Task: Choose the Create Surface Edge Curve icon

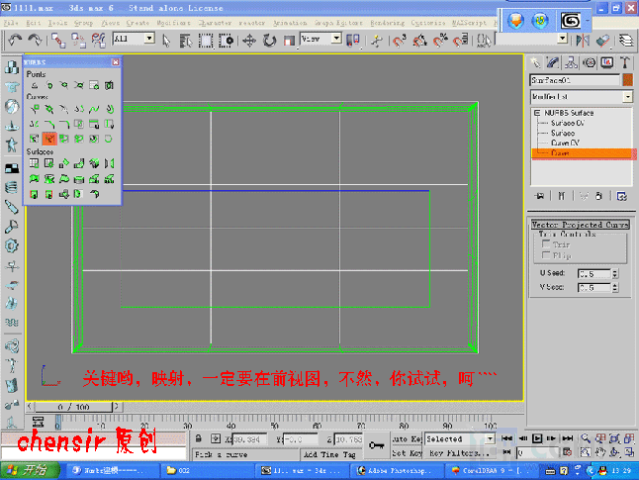Action: (x=109, y=139)
